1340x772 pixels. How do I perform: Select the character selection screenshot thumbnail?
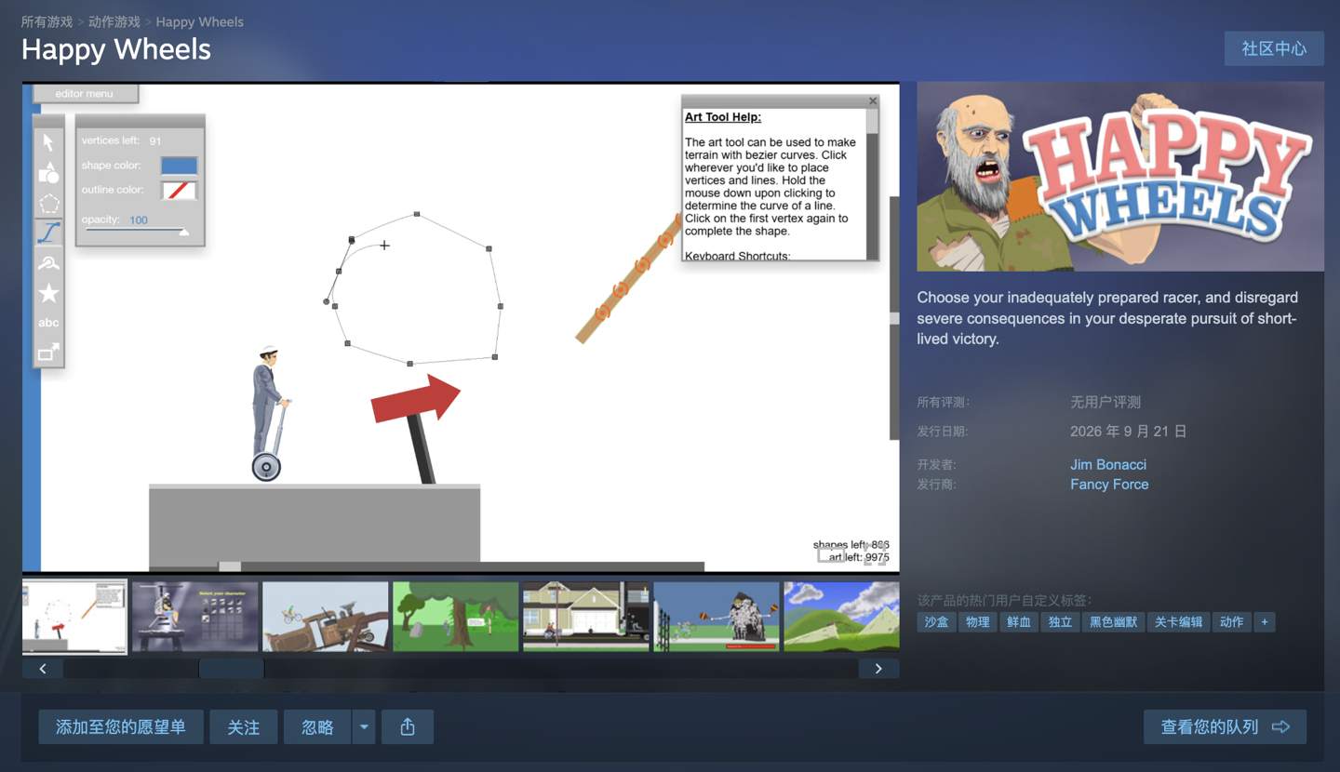(x=194, y=617)
